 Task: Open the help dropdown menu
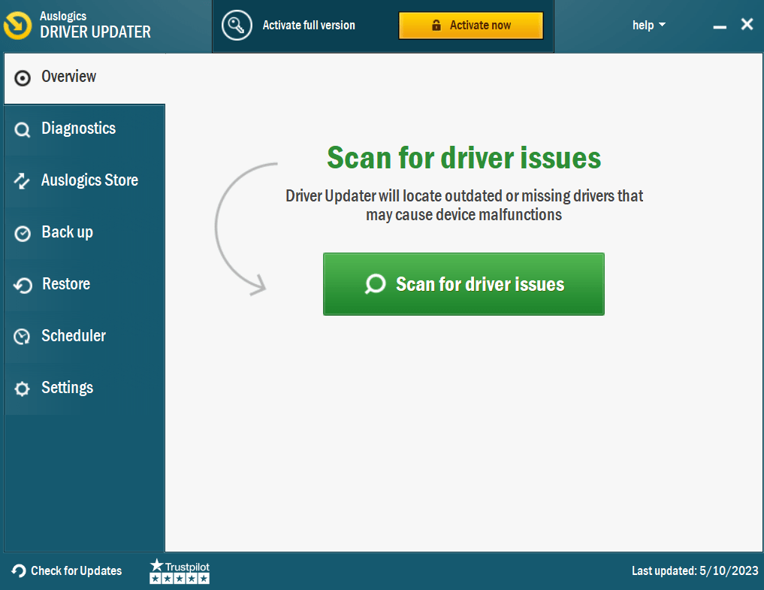coord(648,25)
